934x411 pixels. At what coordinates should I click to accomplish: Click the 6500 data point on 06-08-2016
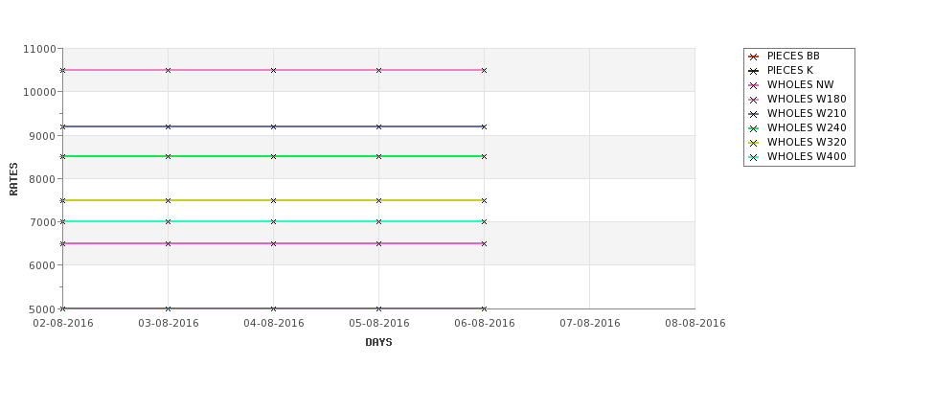[x=484, y=243]
